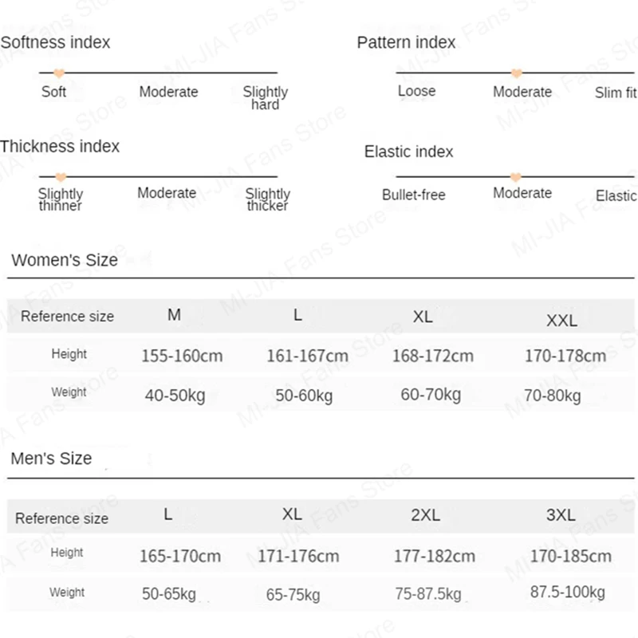Click the Slightly hard softness label
This screenshot has width=638, height=638.
point(266,98)
